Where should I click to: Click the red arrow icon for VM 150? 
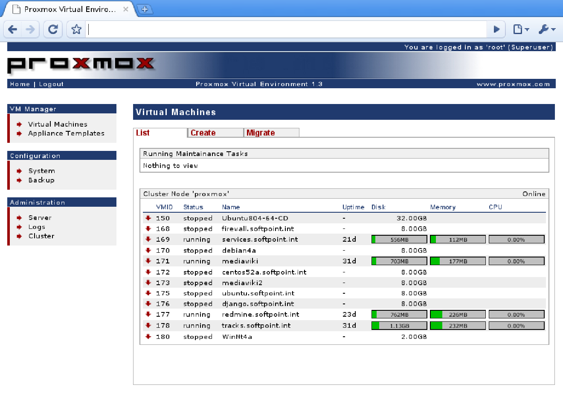[x=148, y=218]
